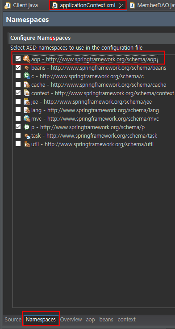The image size is (175, 329).
Task: Select the context schema row text
Action: point(103,93)
